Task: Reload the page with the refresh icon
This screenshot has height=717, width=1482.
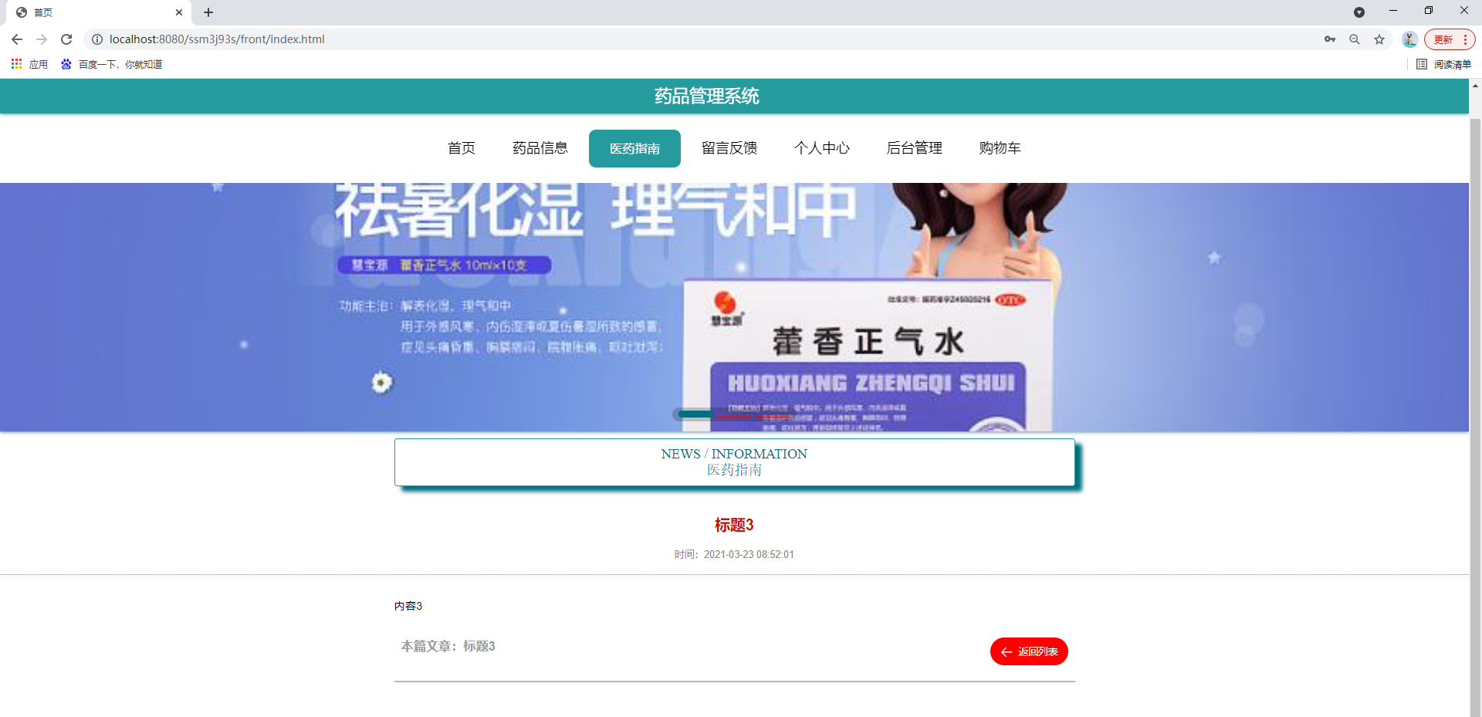Action: [x=66, y=39]
